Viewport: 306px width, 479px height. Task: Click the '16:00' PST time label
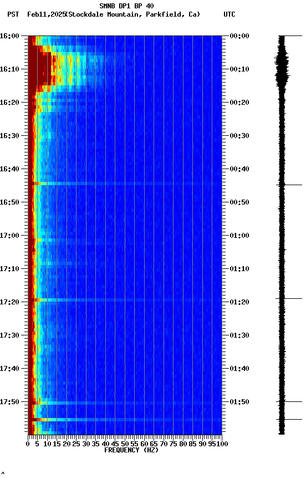point(9,36)
